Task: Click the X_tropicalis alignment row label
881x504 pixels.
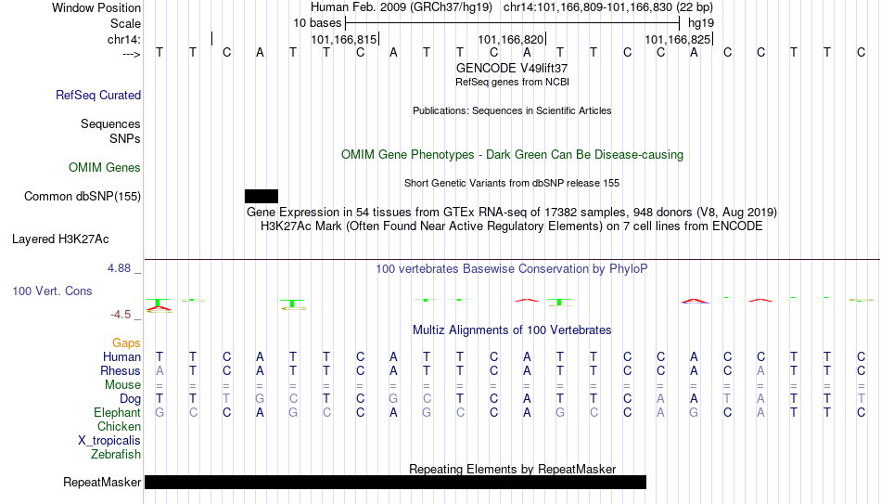Action: pos(109,441)
